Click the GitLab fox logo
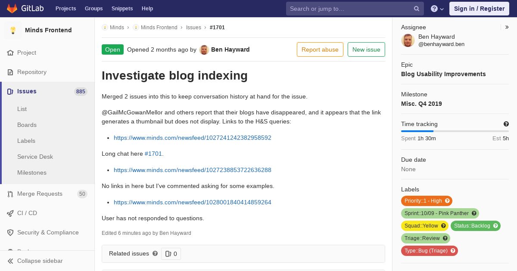Screen dimensions: 517x271 point(12,8)
